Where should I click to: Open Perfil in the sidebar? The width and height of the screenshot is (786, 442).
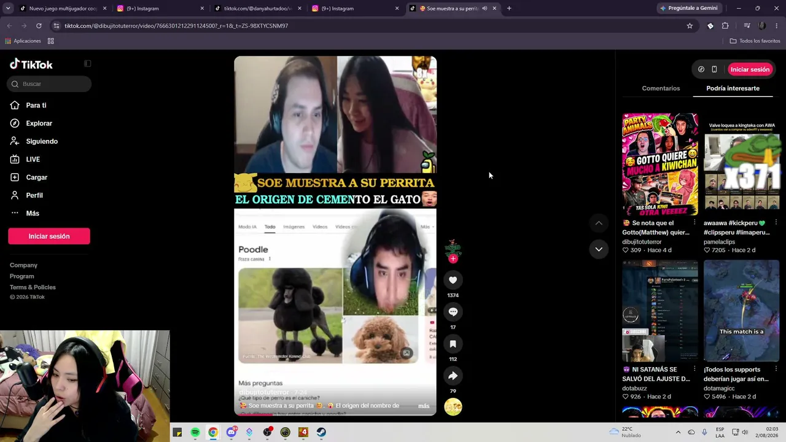click(x=34, y=195)
